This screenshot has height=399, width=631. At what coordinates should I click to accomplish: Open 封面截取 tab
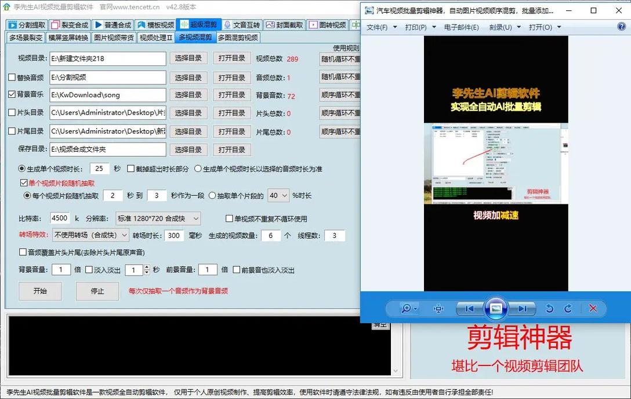pyautogui.click(x=285, y=25)
